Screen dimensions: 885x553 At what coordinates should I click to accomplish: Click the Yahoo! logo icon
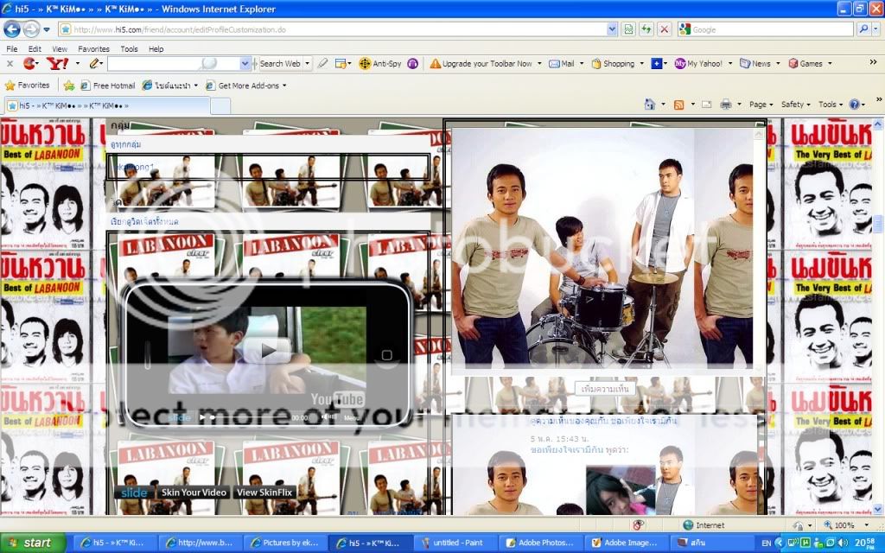[x=58, y=64]
